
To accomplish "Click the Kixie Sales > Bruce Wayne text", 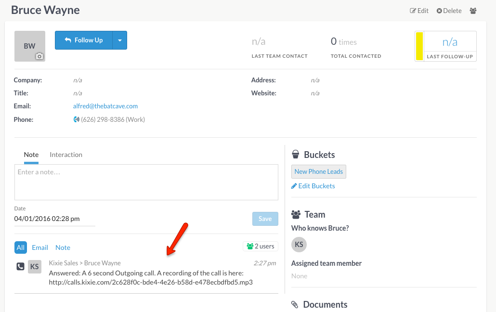I will (x=85, y=263).
